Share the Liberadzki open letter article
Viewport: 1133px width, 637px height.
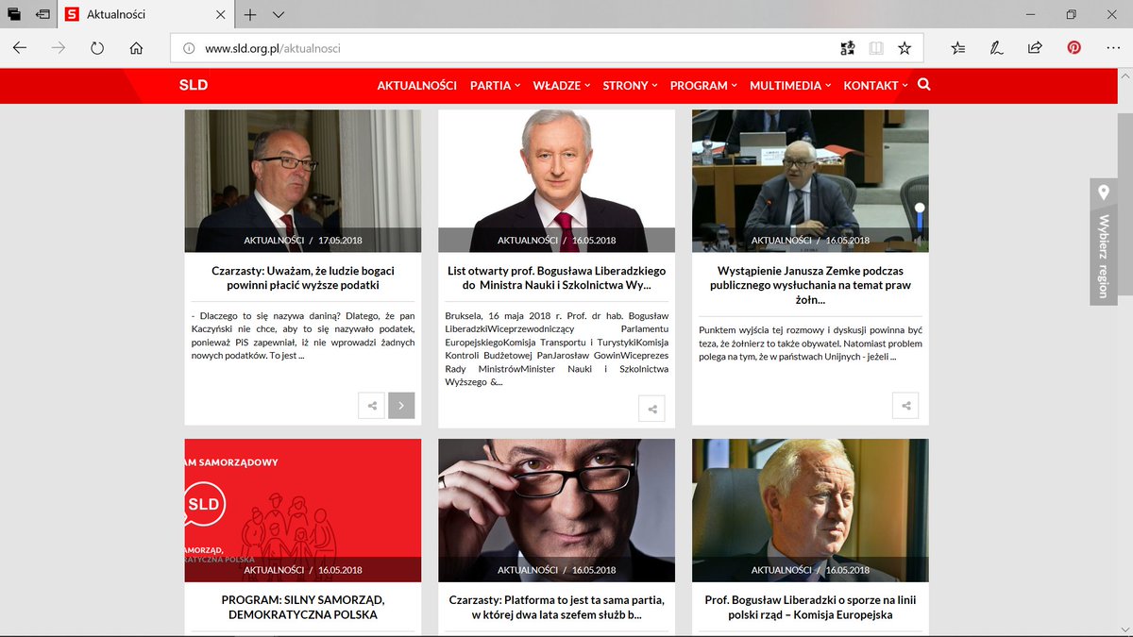[x=651, y=408]
